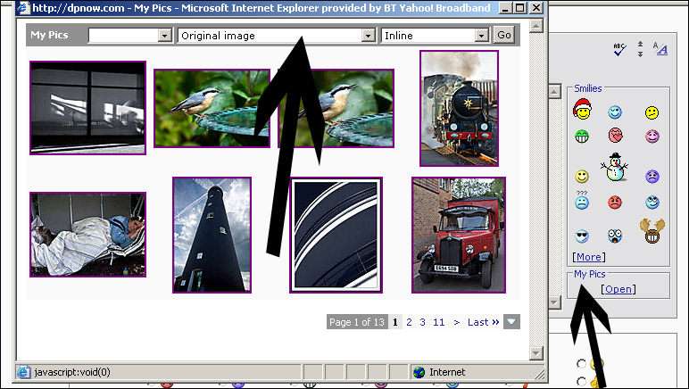This screenshot has width=689, height=389.
Task: Select the red vintage truck thumbnail
Action: pyautogui.click(x=459, y=235)
